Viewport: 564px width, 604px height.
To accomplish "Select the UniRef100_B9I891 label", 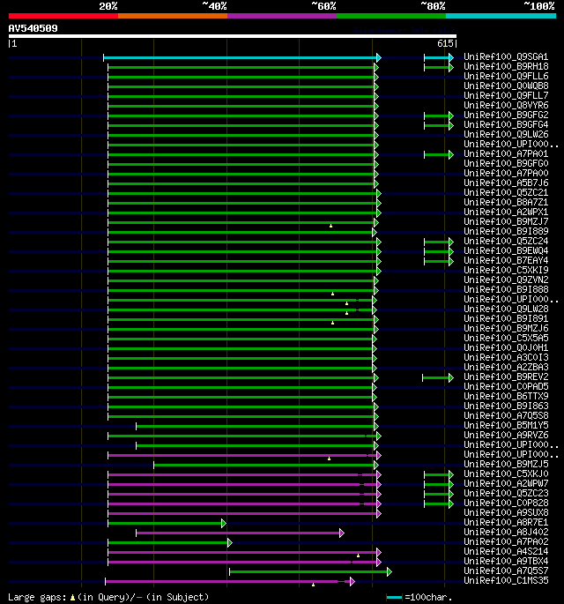I will pyautogui.click(x=506, y=319).
